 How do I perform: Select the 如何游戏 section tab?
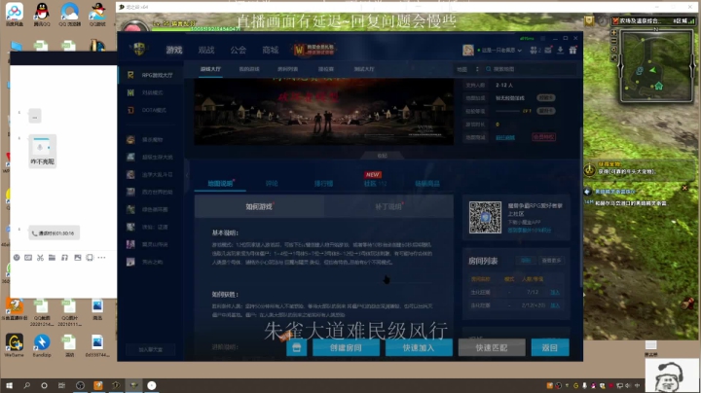(x=259, y=207)
